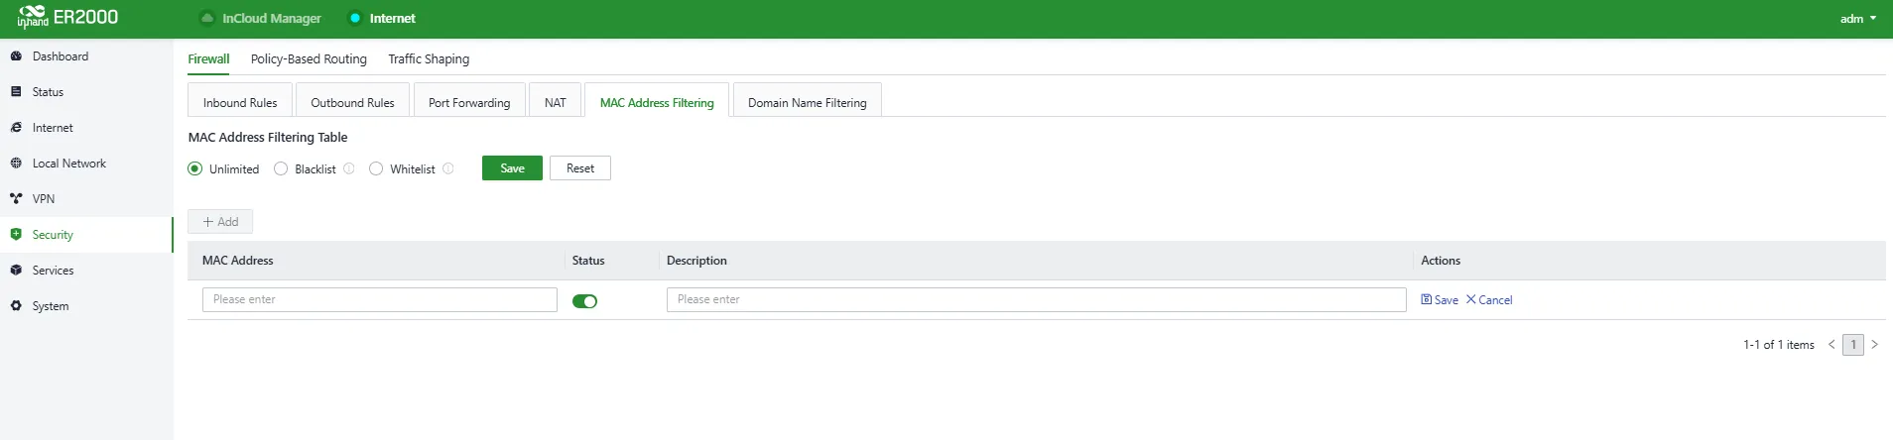Select the Whitelist radio button
1893x440 pixels.
[x=376, y=168]
